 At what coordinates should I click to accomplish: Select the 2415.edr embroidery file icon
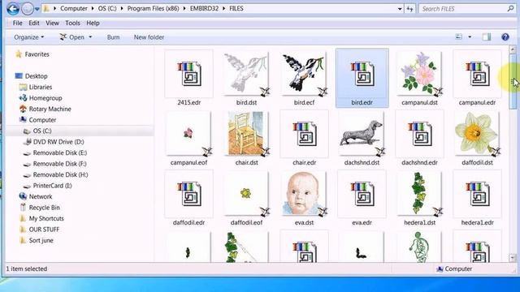(188, 74)
